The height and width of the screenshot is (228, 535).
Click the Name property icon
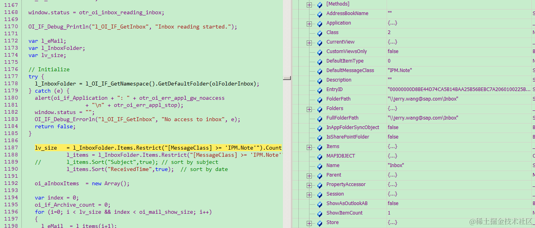320,166
